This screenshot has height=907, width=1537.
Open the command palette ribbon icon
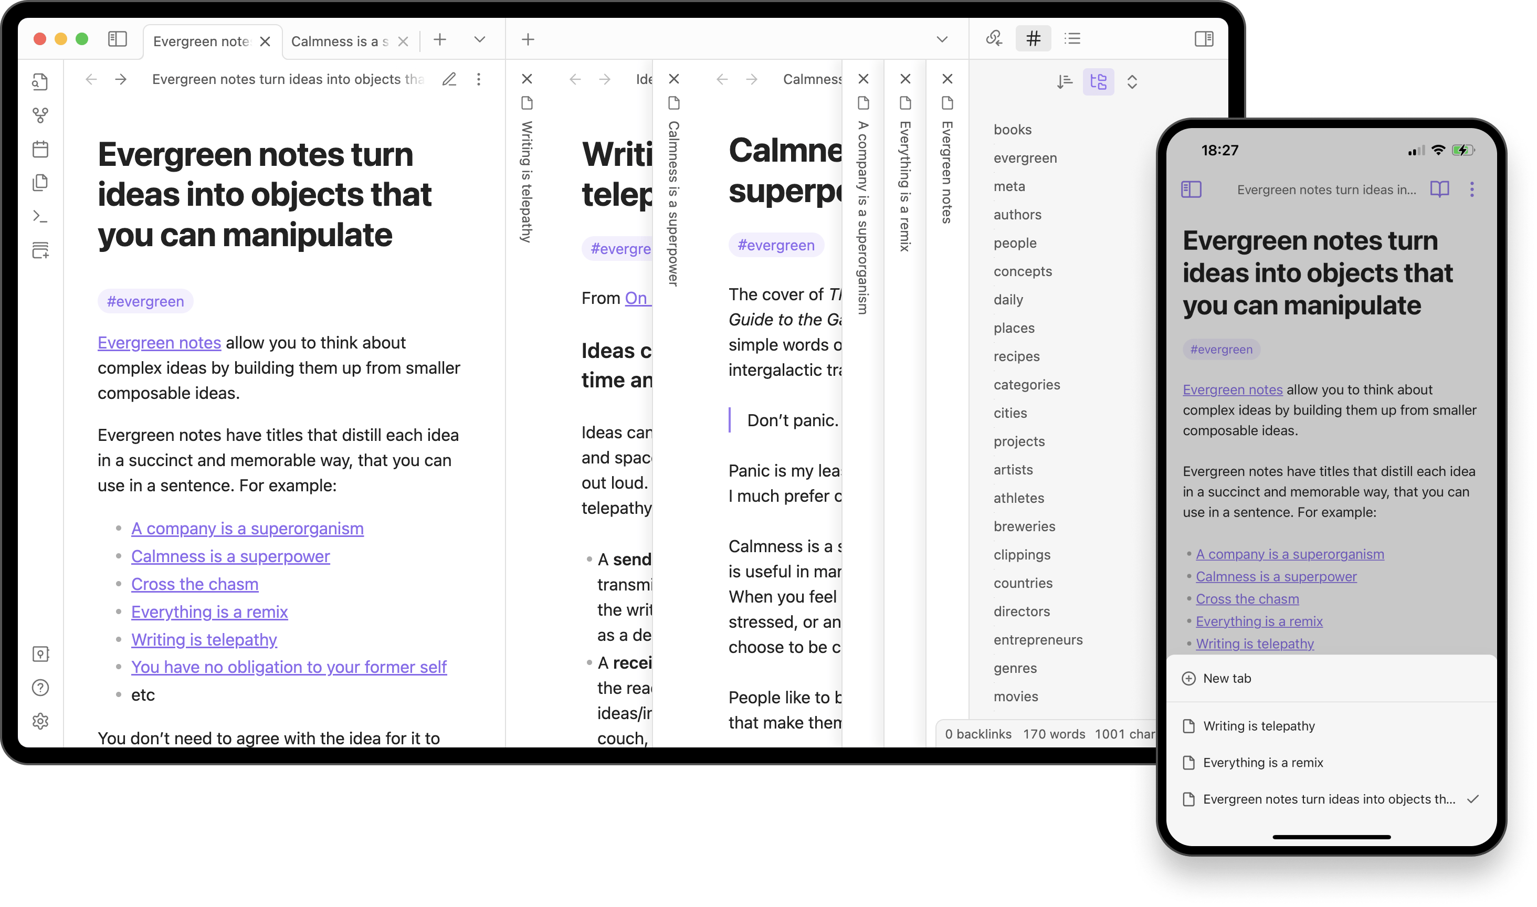(40, 216)
